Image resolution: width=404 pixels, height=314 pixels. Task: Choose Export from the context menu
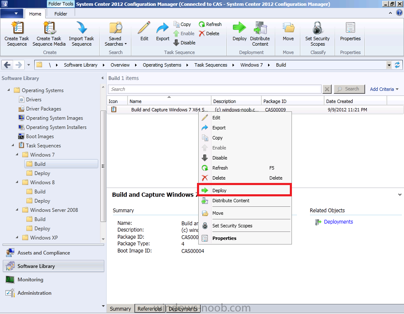245,128
